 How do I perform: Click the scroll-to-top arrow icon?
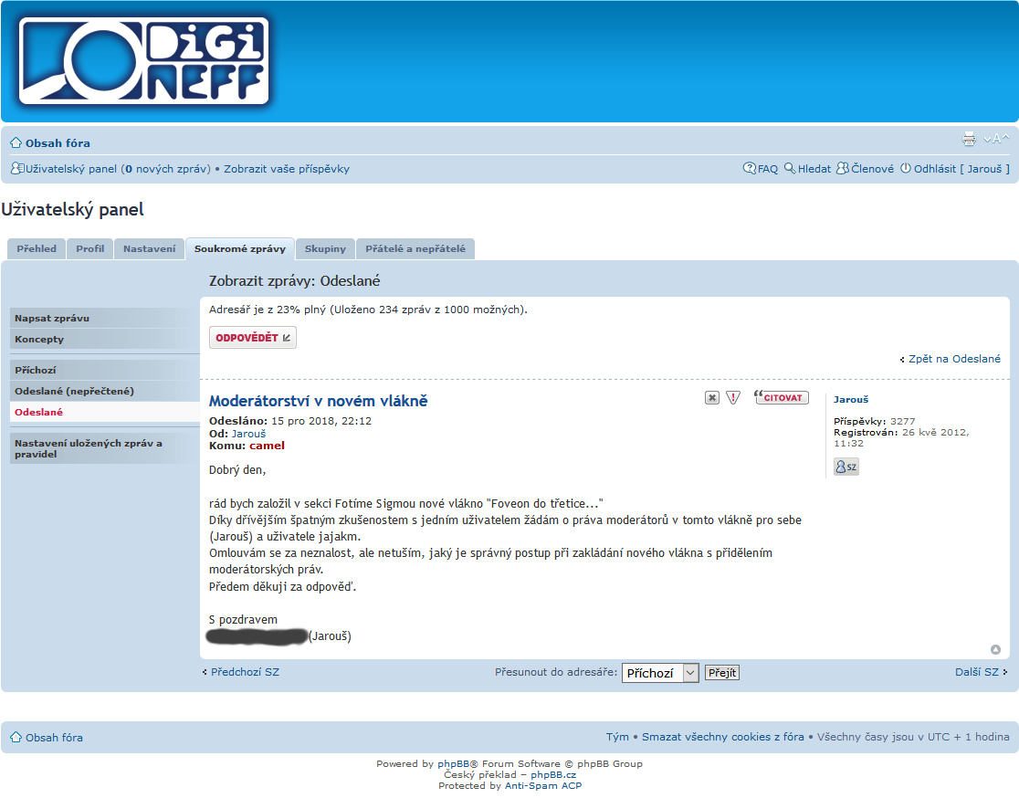point(995,649)
